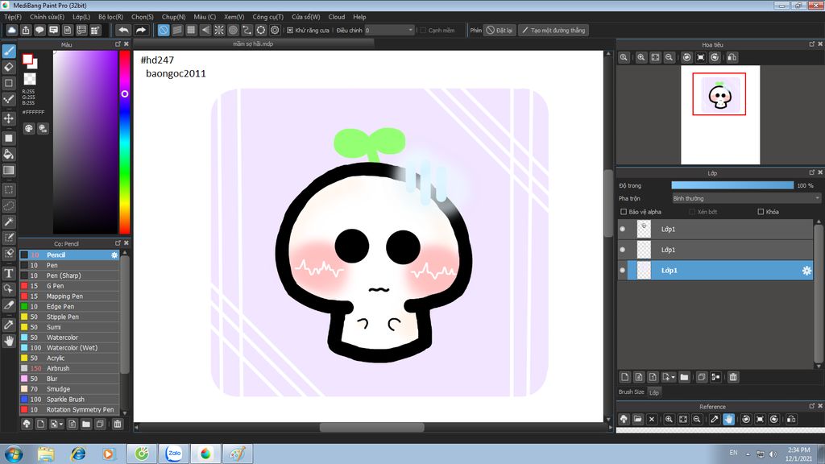Image resolution: width=825 pixels, height=464 pixels.
Task: Click the Undo arrow in the toolbar
Action: coord(123,30)
